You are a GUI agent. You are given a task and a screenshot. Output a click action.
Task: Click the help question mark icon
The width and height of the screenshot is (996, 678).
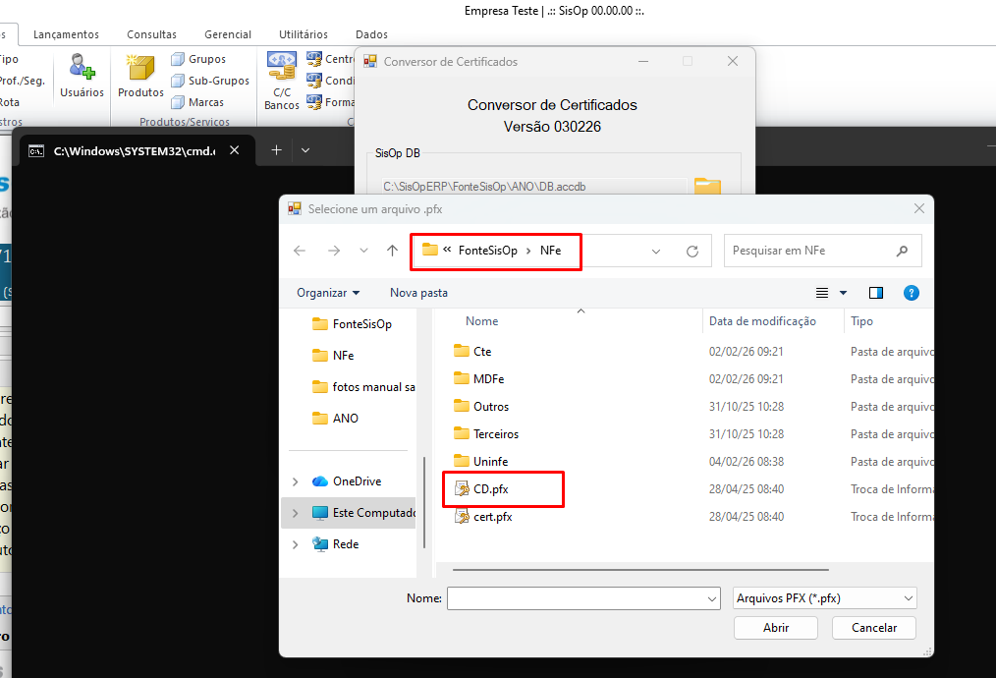[911, 293]
